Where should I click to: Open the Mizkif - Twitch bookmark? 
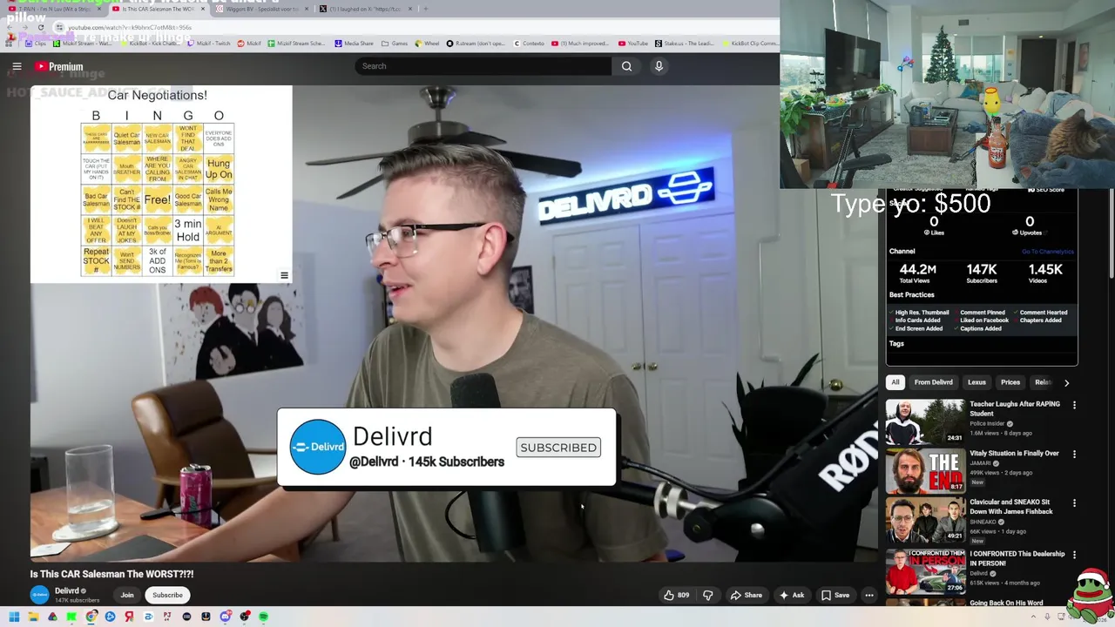(207, 43)
